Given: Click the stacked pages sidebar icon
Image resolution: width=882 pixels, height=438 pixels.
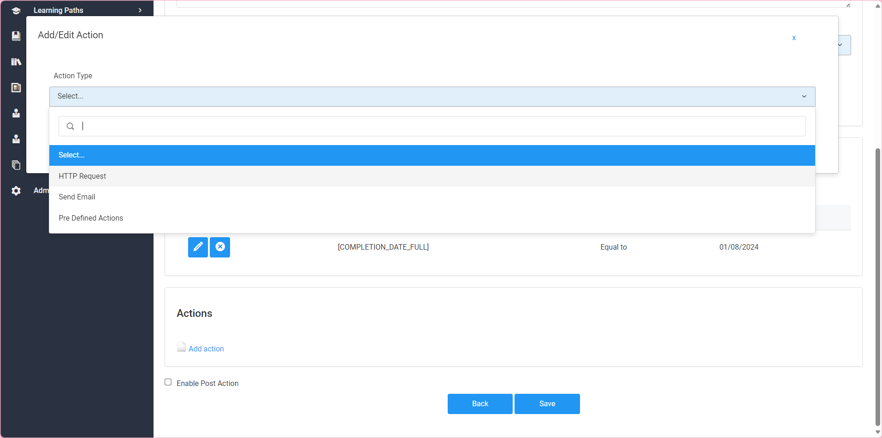Looking at the screenshot, I should pyautogui.click(x=16, y=165).
